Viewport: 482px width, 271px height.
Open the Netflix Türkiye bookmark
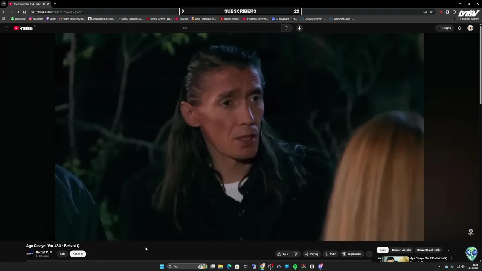[x=159, y=19]
